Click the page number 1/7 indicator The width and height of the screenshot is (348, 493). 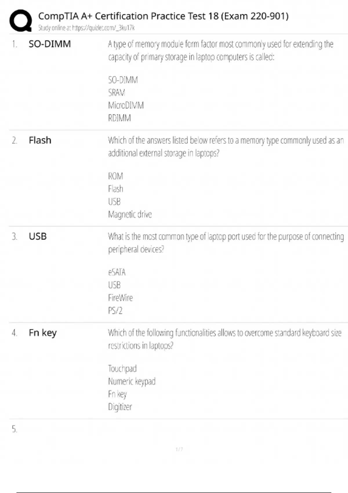179,449
